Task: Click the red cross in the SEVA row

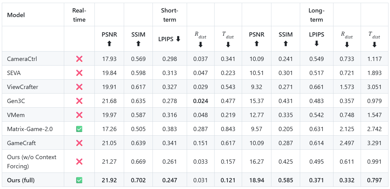Action: 79,73
